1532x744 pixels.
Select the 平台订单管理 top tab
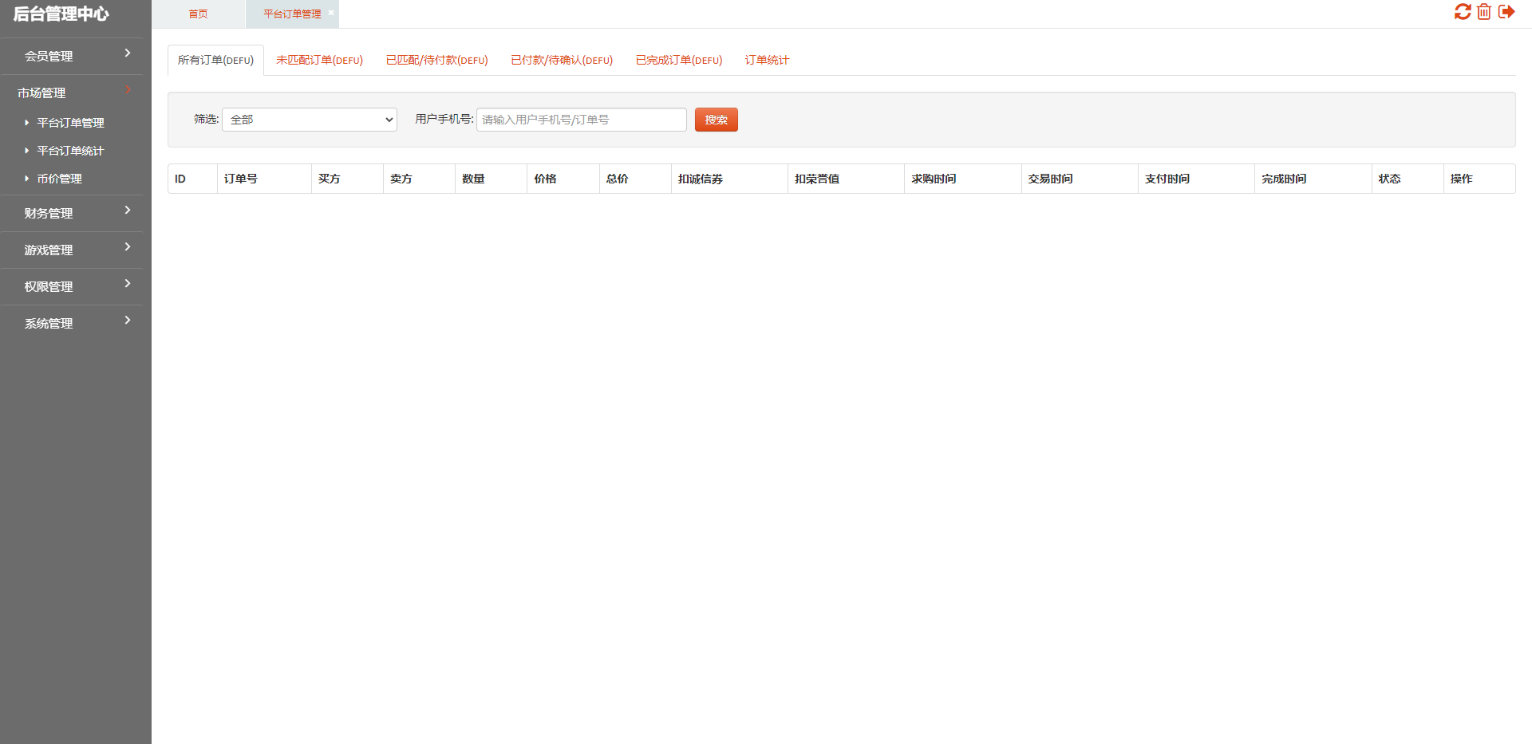click(292, 14)
